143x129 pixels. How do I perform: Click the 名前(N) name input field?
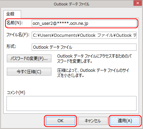click(84, 23)
